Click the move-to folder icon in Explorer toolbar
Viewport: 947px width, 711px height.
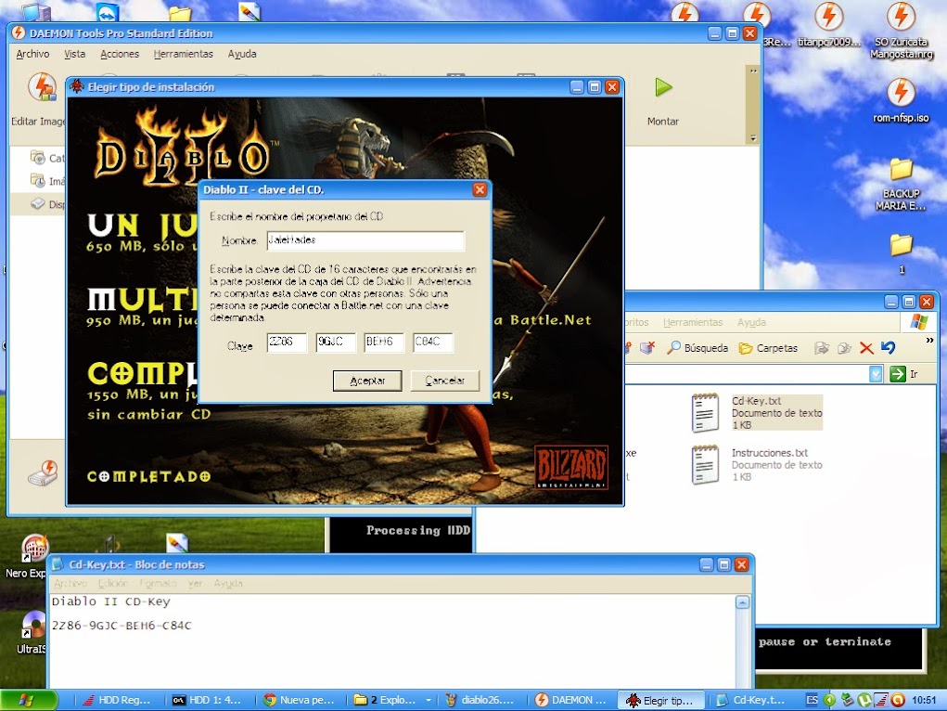(x=822, y=348)
